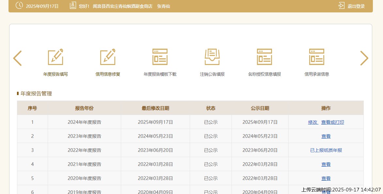Open 查看 link for 2020年年度报告
Image resolution: width=383 pixels, height=194 pixels.
(326, 178)
